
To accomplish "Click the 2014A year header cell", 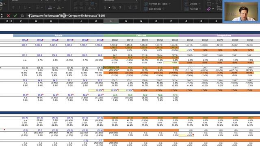I will pyautogui.click(x=25, y=40).
